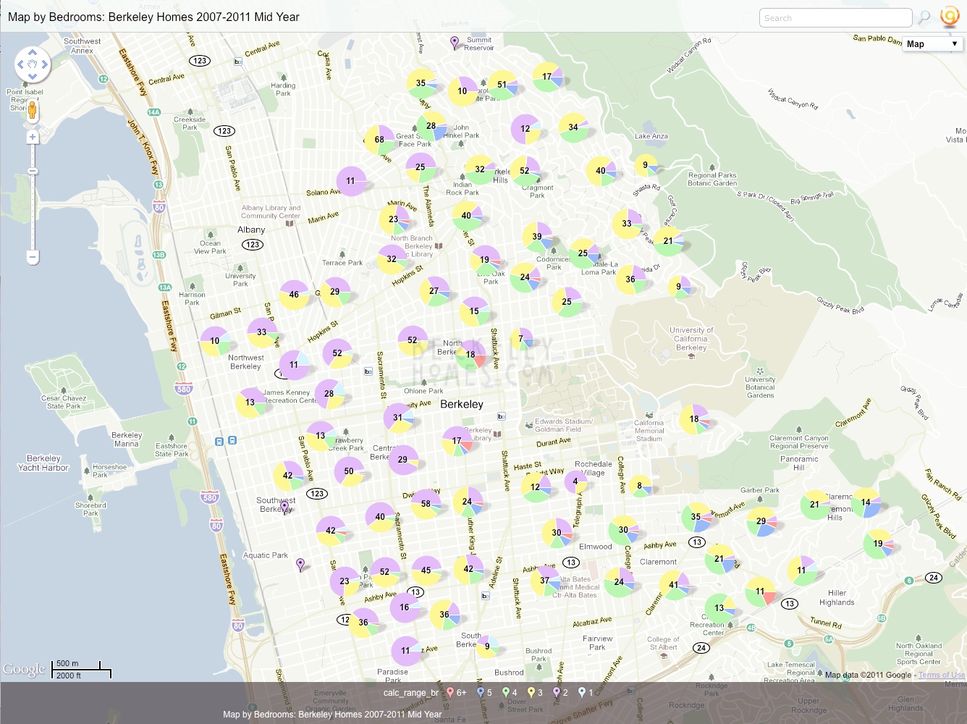Click Albany Library book icon
Image resolution: width=967 pixels, height=724 pixels.
[290, 224]
